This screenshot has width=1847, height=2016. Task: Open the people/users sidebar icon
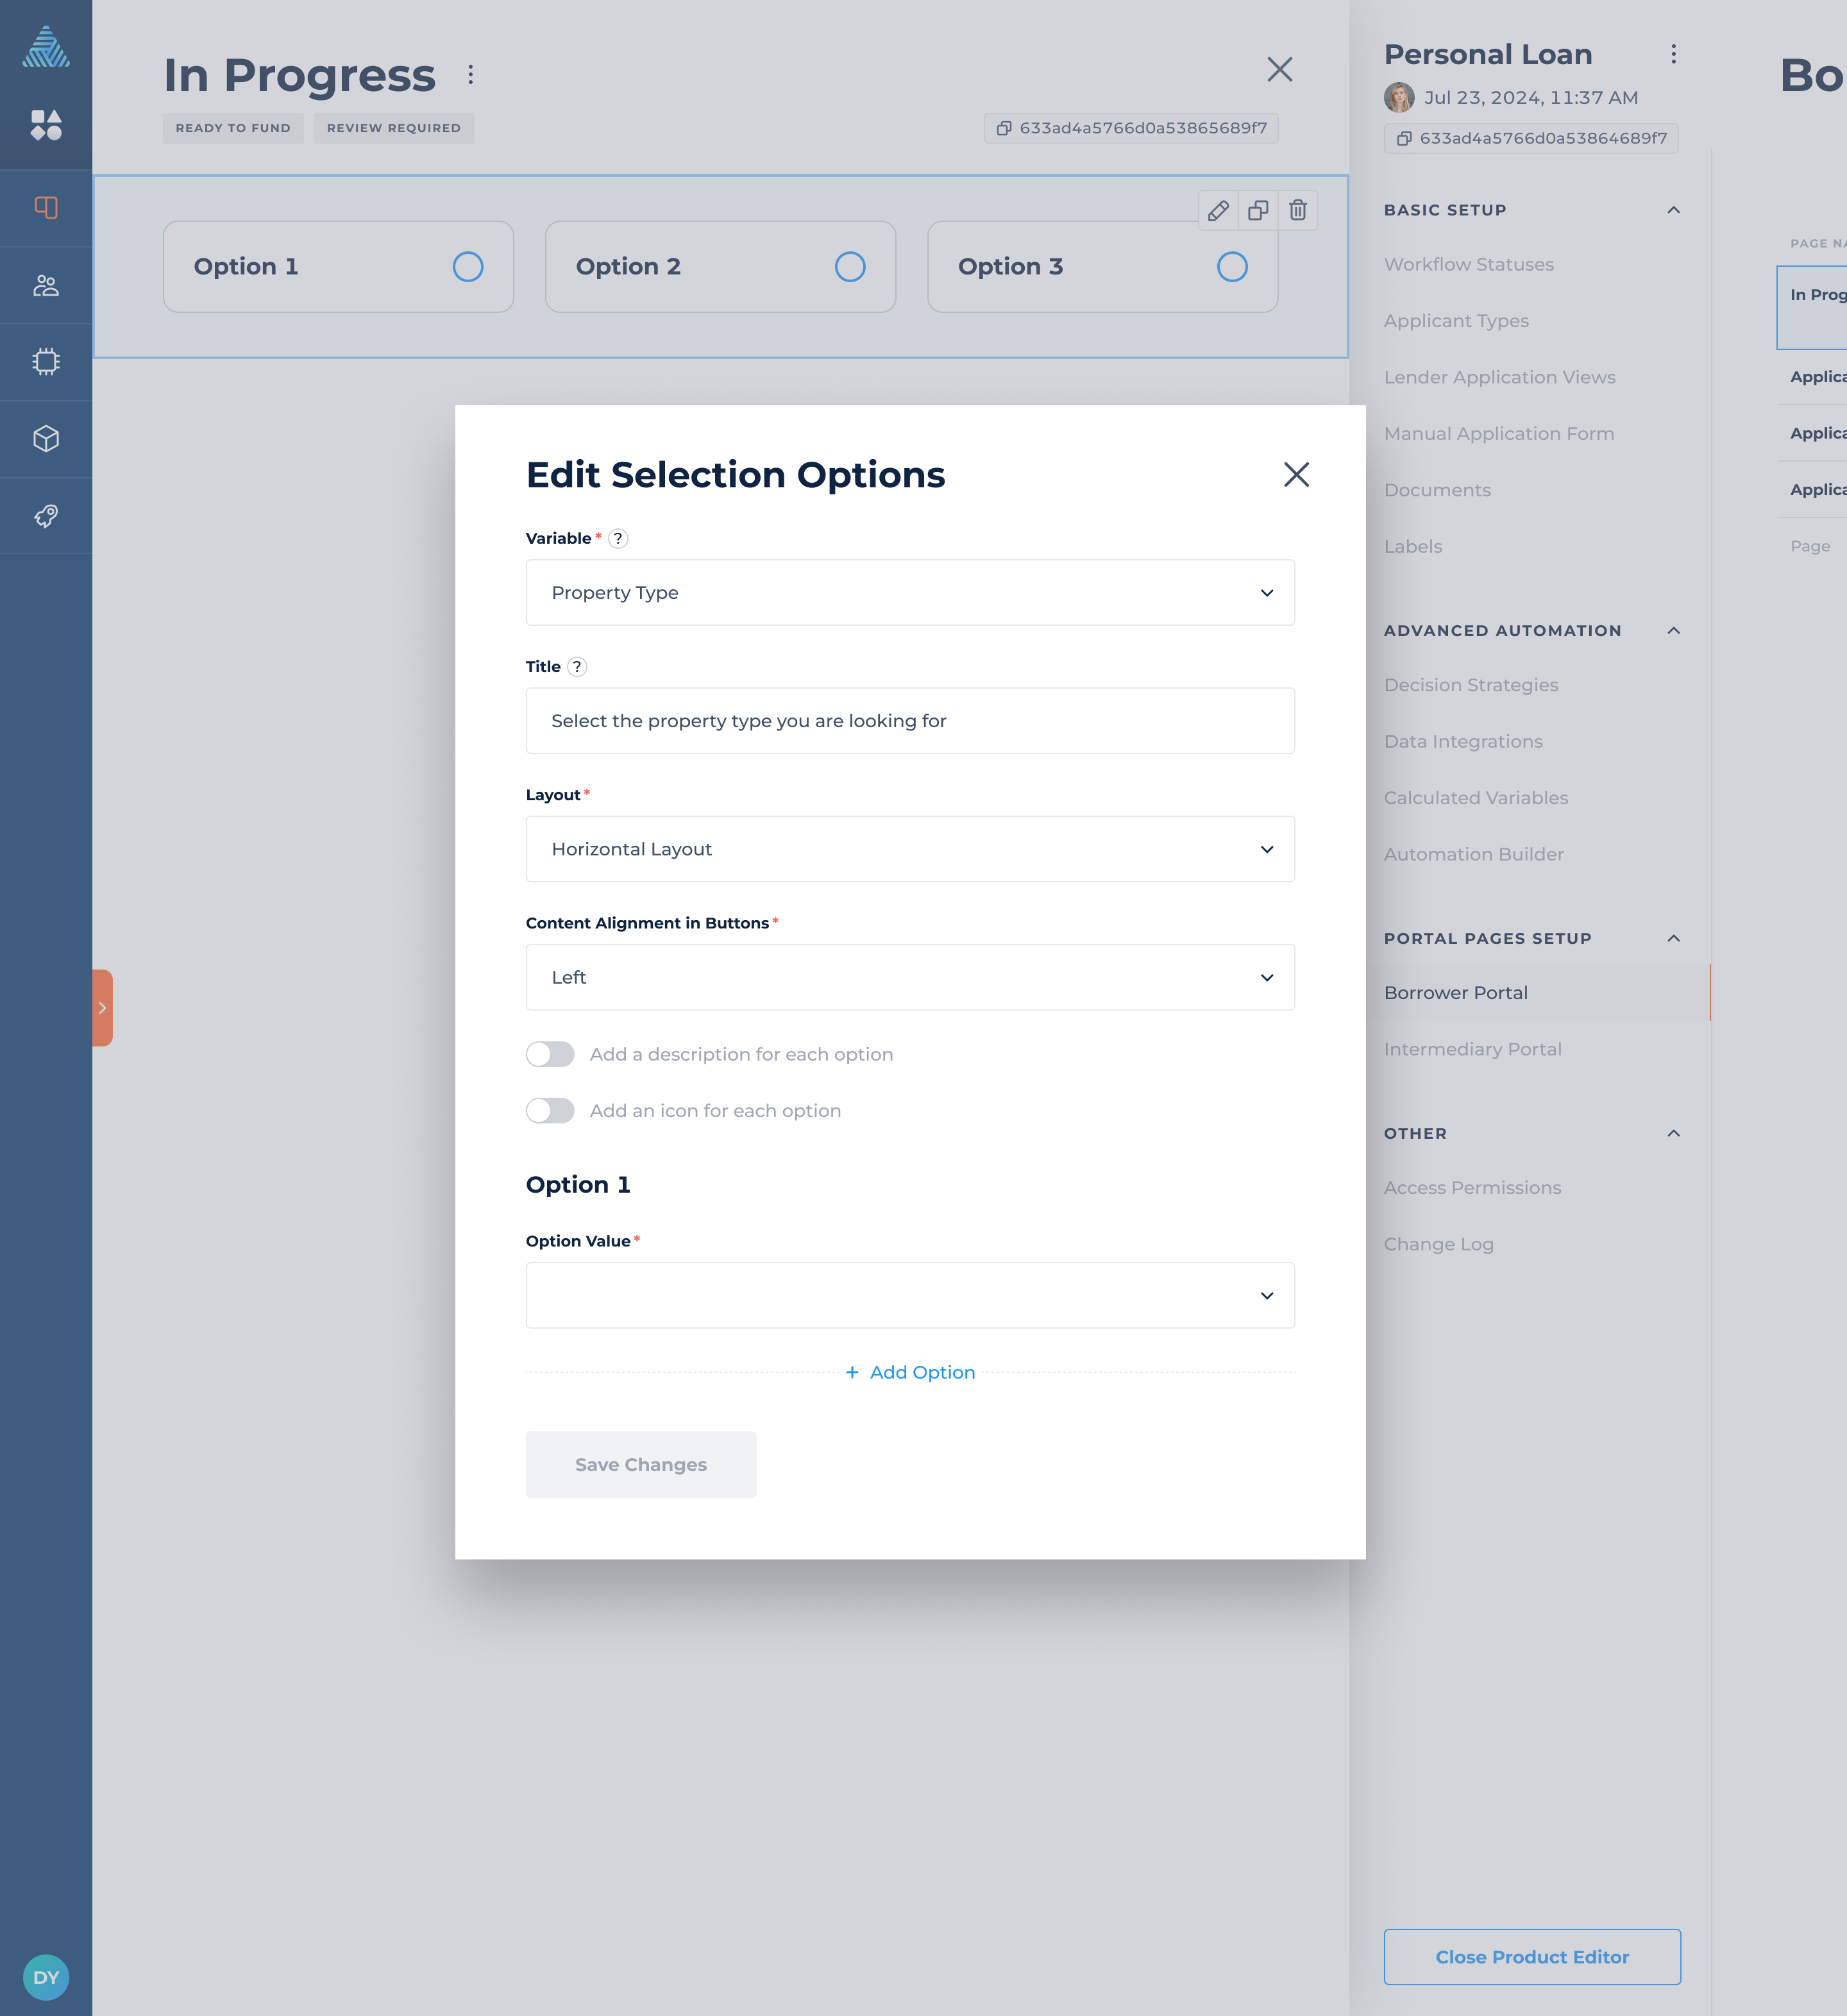click(x=46, y=285)
